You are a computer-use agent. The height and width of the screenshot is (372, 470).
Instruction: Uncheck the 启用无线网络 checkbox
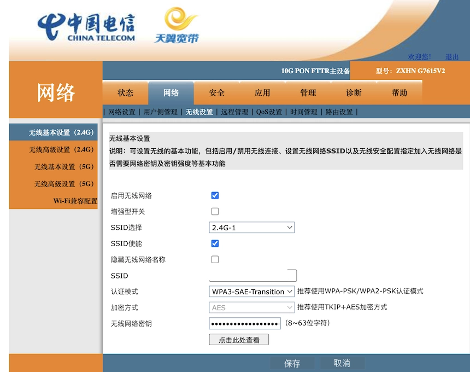[215, 195]
